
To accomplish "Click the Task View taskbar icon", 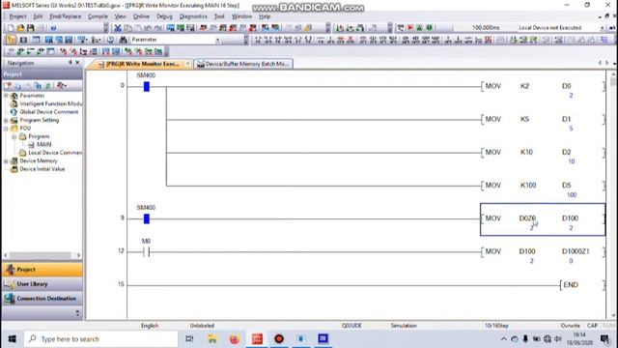I will [x=189, y=339].
